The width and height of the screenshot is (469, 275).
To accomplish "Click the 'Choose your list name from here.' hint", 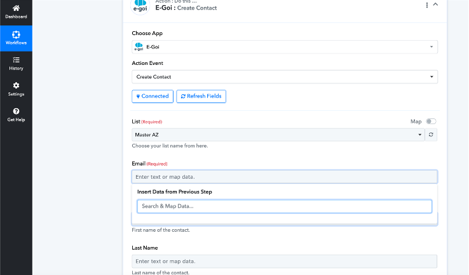I will click(170, 146).
